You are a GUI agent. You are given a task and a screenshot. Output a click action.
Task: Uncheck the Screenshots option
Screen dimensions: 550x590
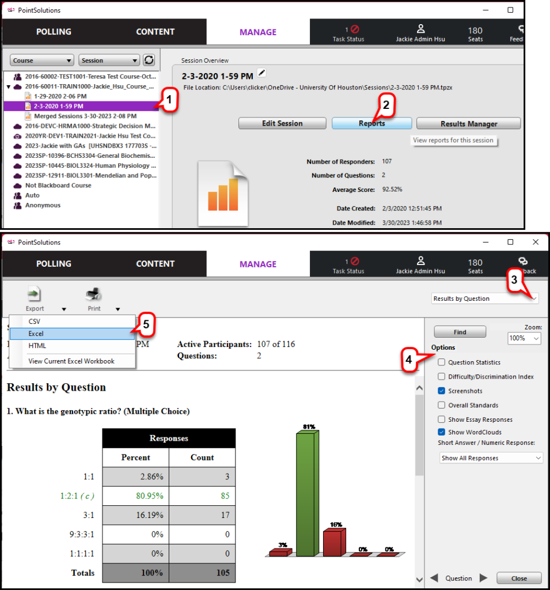(442, 391)
